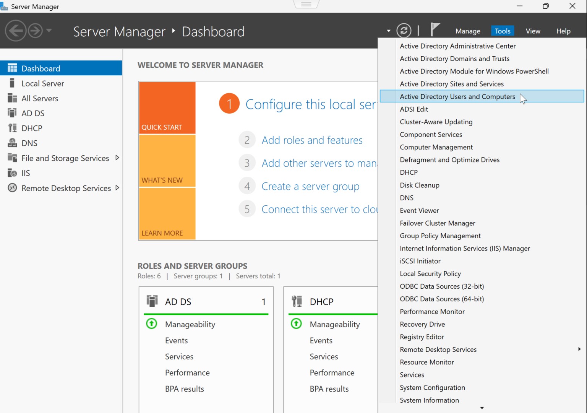Image resolution: width=587 pixels, height=413 pixels.
Task: Click the Local Server icon
Action: coord(12,83)
